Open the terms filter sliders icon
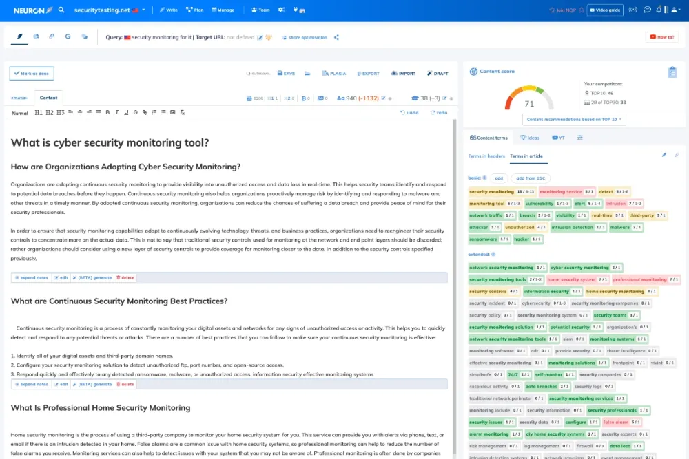The height and width of the screenshot is (459, 689). click(x=580, y=138)
